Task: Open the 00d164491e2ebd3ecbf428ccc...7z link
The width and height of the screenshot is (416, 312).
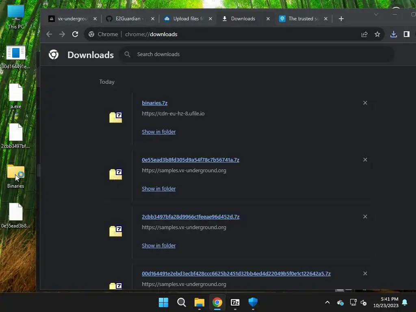Action: click(236, 273)
